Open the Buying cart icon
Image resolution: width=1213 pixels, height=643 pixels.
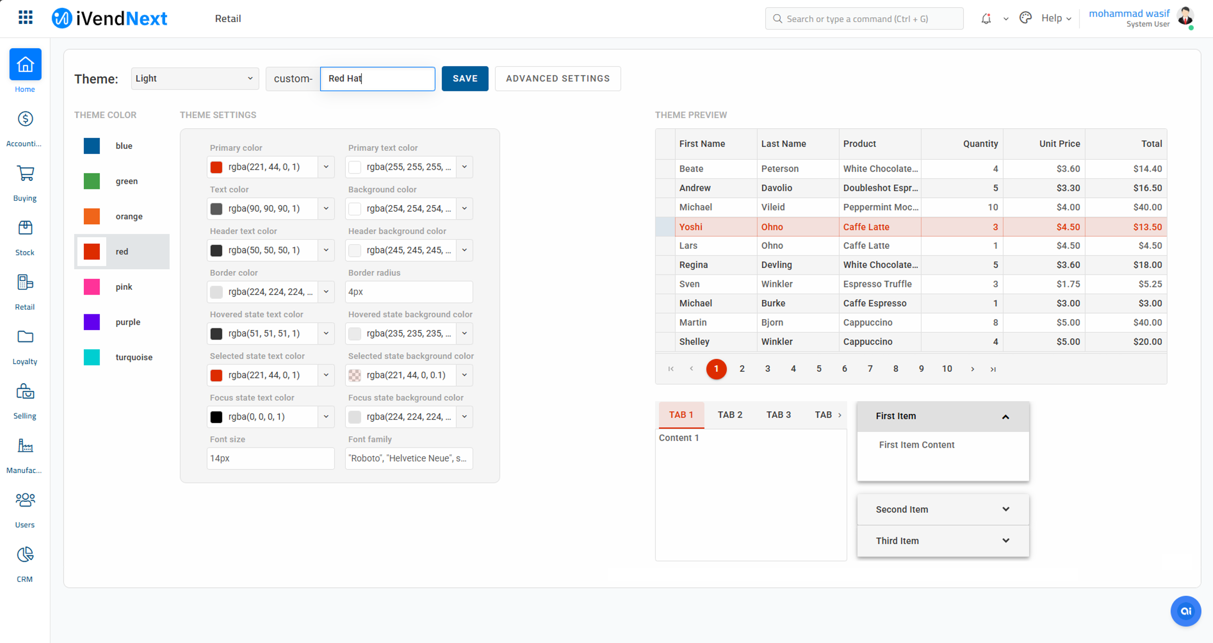pyautogui.click(x=25, y=174)
